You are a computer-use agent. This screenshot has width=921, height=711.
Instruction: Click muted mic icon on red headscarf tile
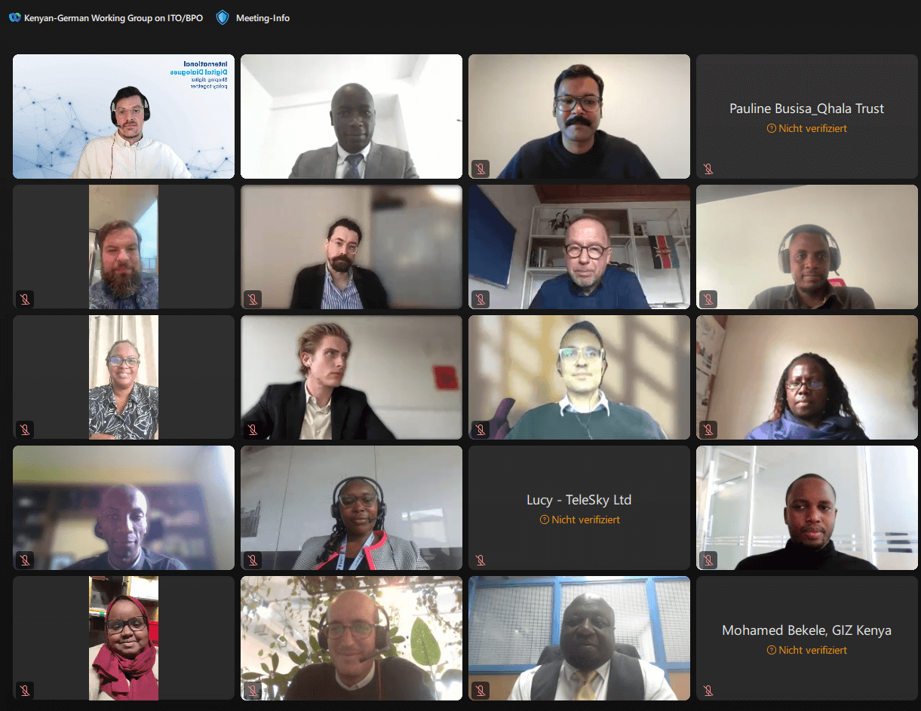click(x=24, y=691)
